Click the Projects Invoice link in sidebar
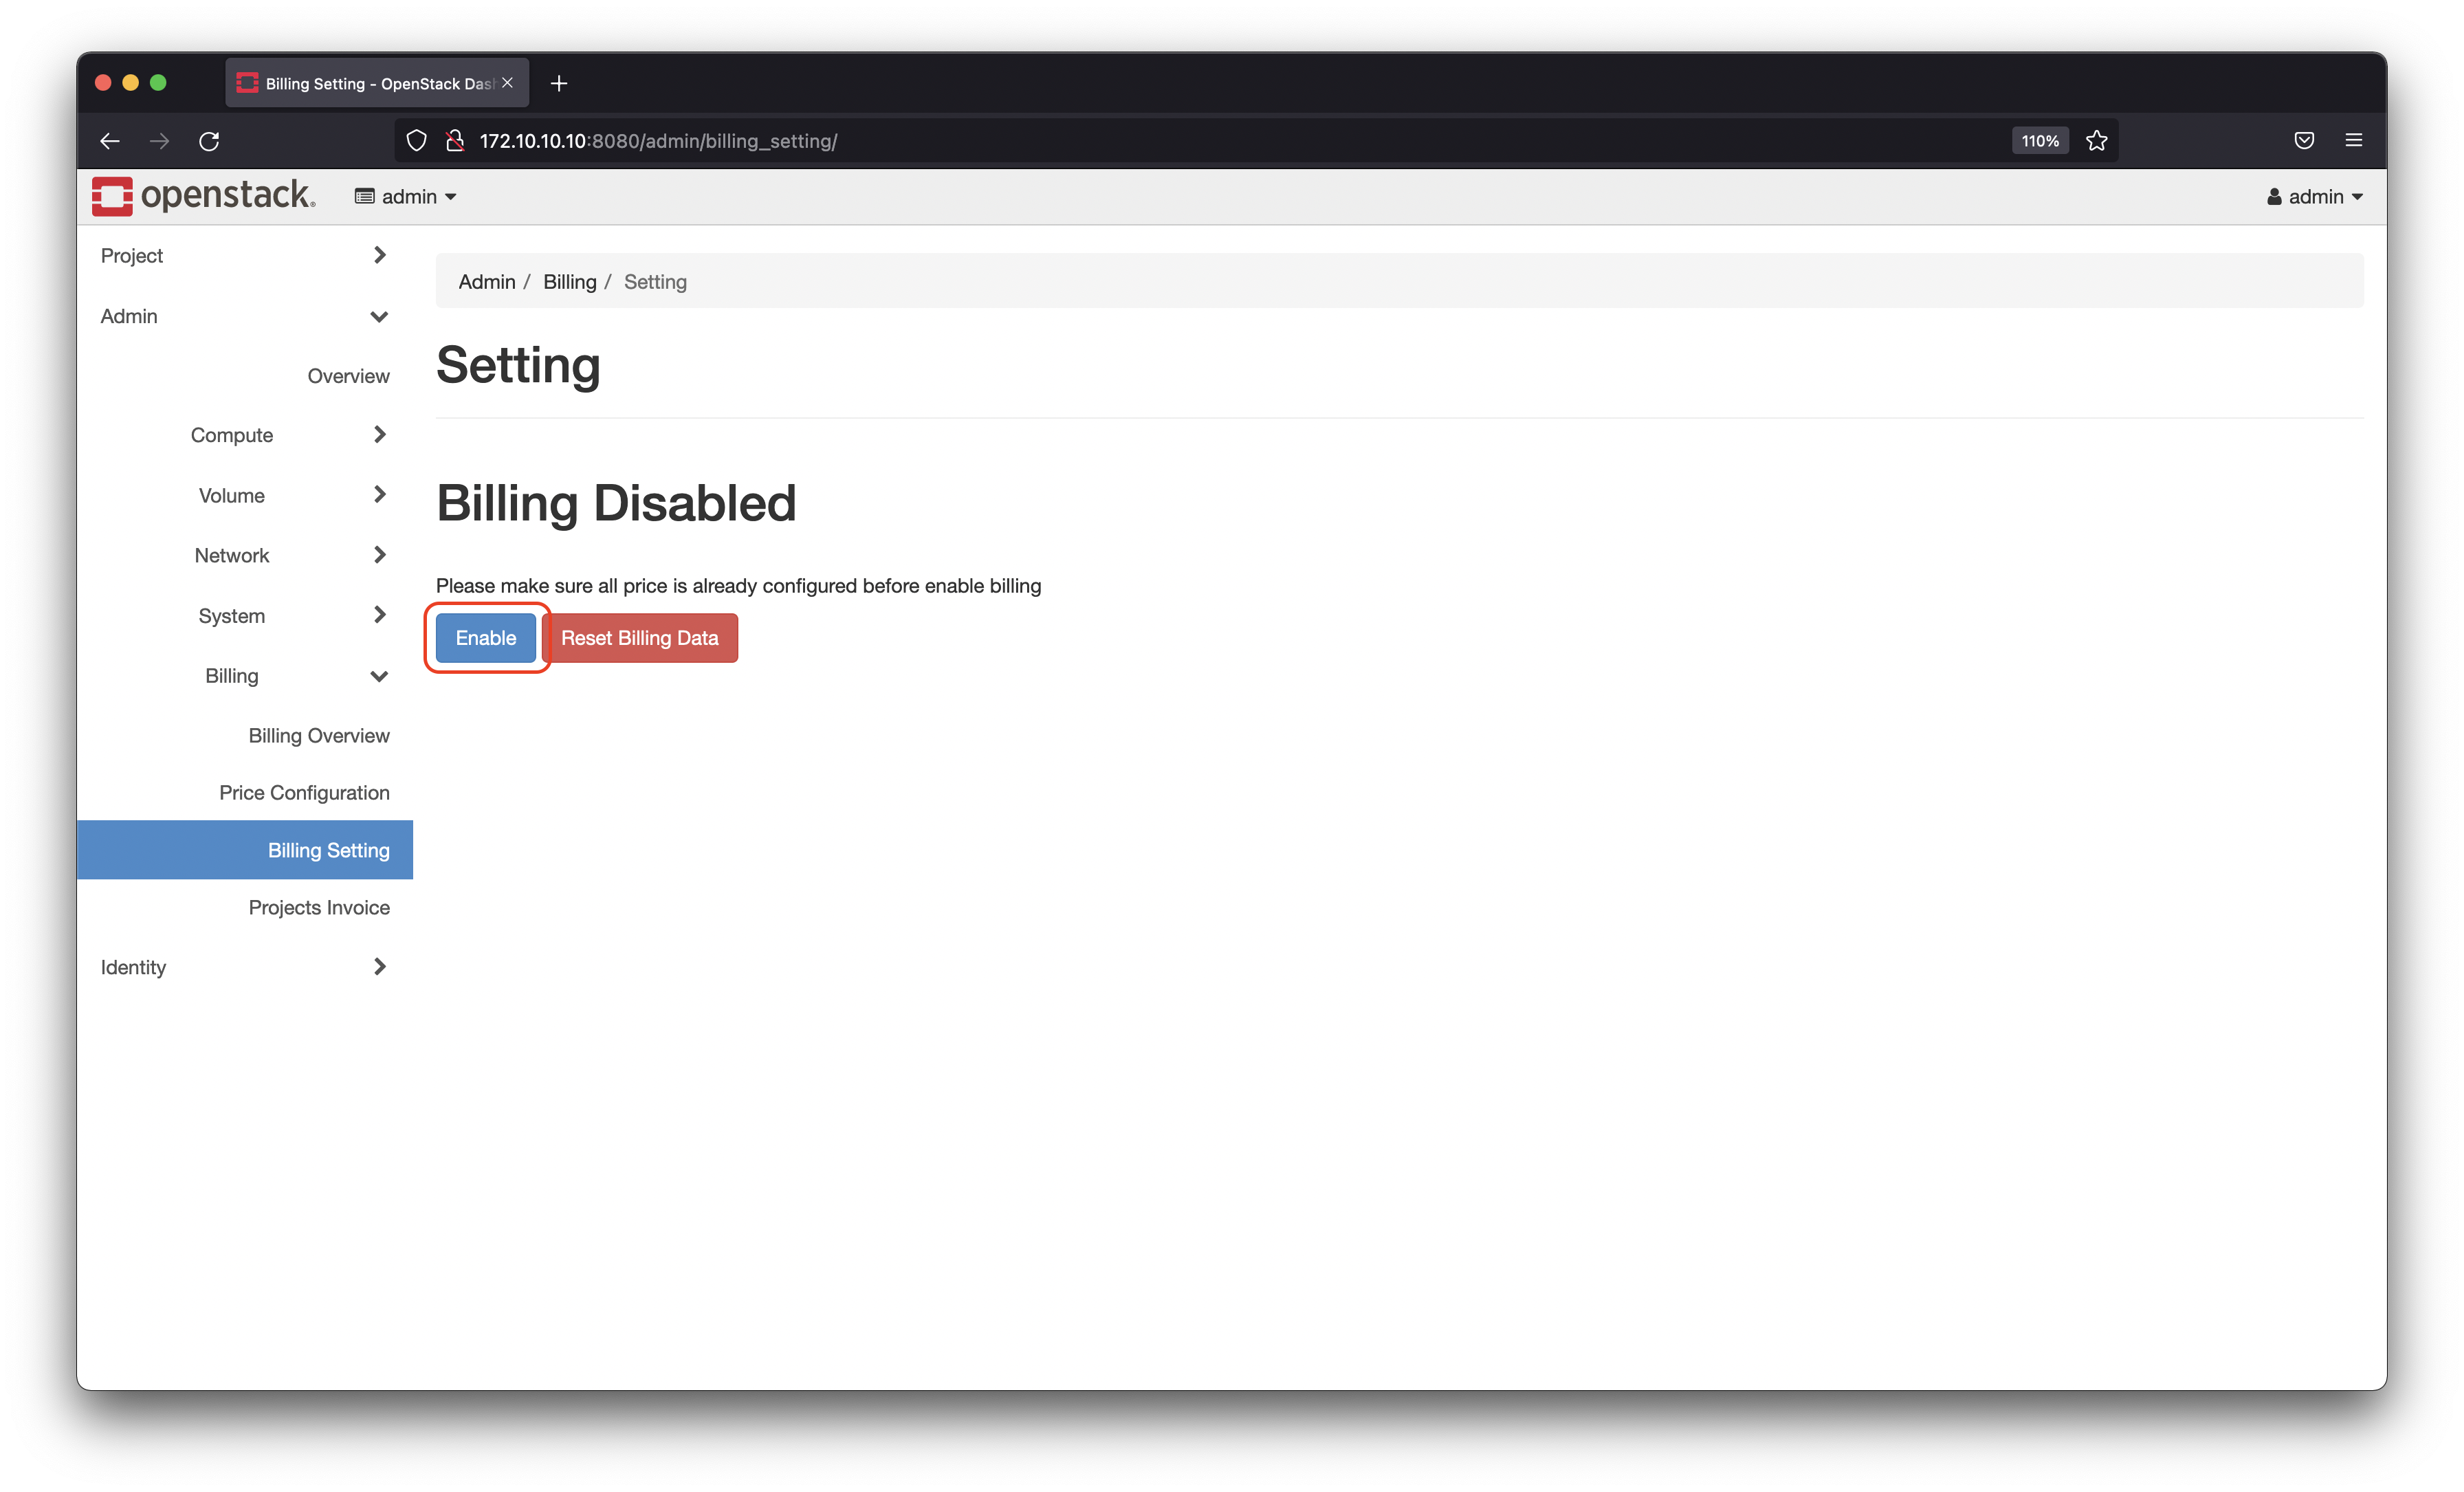Image resolution: width=2464 pixels, height=1492 pixels. (318, 908)
